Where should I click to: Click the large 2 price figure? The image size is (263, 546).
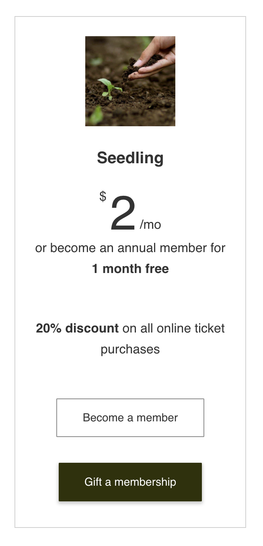[123, 214]
